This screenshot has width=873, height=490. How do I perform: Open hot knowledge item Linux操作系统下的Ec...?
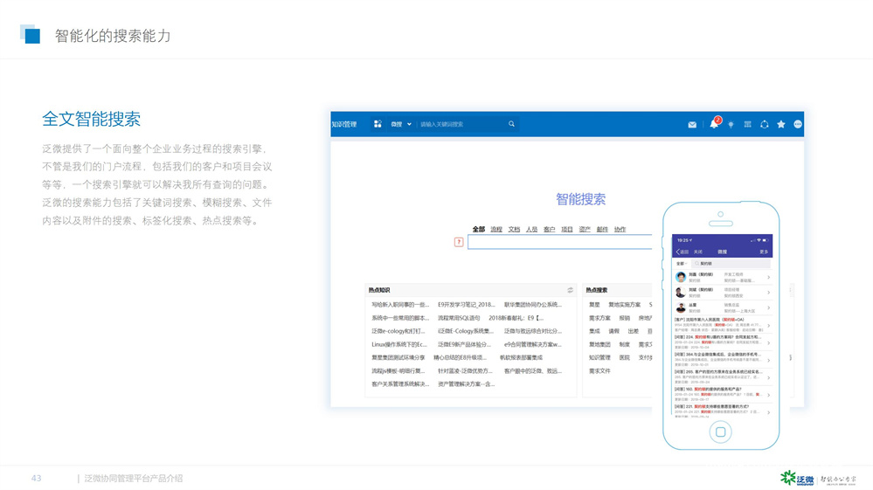(399, 344)
